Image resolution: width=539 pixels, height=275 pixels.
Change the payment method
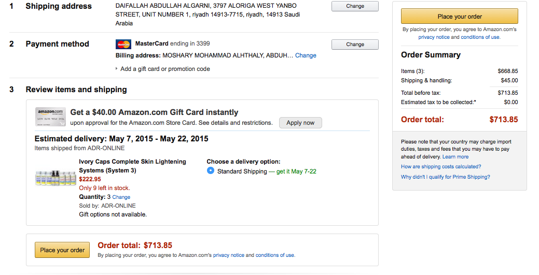(x=355, y=45)
